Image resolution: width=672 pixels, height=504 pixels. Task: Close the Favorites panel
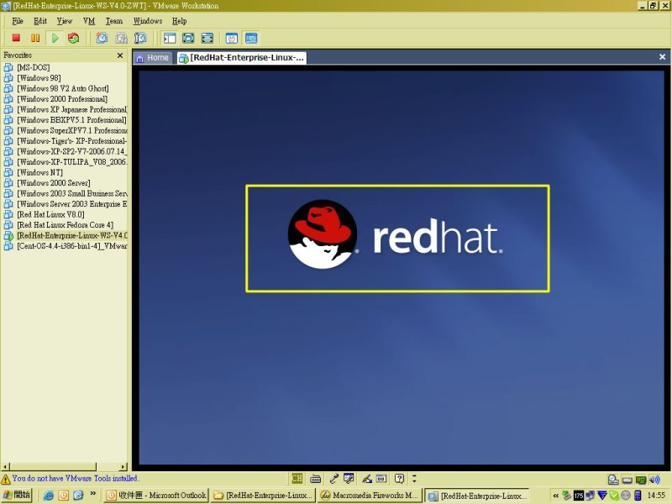point(120,55)
